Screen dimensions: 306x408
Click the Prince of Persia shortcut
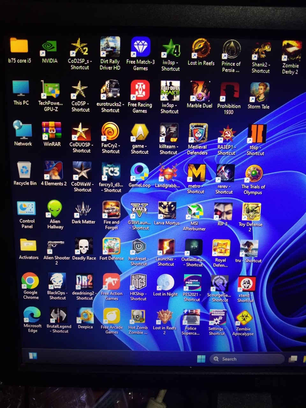(231, 50)
